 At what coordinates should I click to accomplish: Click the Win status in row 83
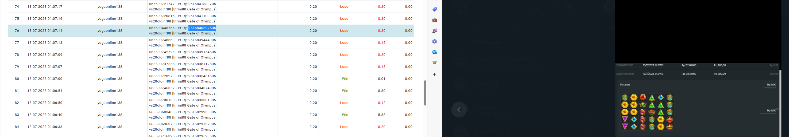345,115
